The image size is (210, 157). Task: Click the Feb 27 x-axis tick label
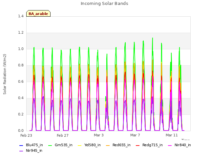click(x=63, y=135)
